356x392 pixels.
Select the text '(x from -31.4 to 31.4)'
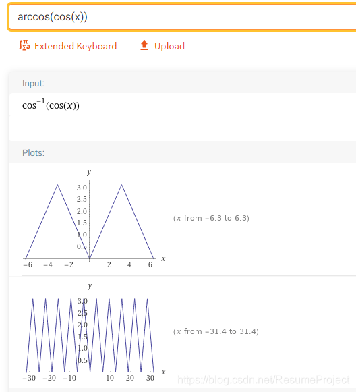click(x=216, y=331)
